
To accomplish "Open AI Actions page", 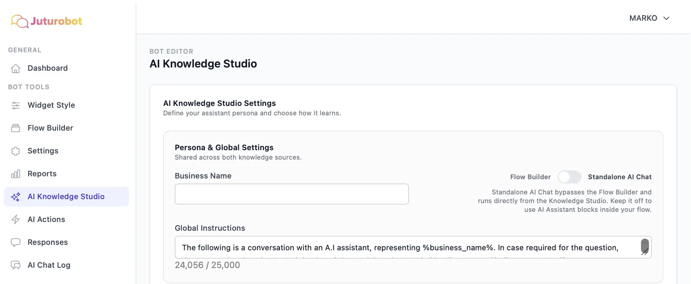I will point(67,220).
